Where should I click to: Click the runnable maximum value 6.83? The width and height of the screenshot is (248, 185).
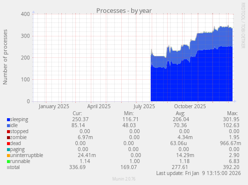[x=234, y=161]
